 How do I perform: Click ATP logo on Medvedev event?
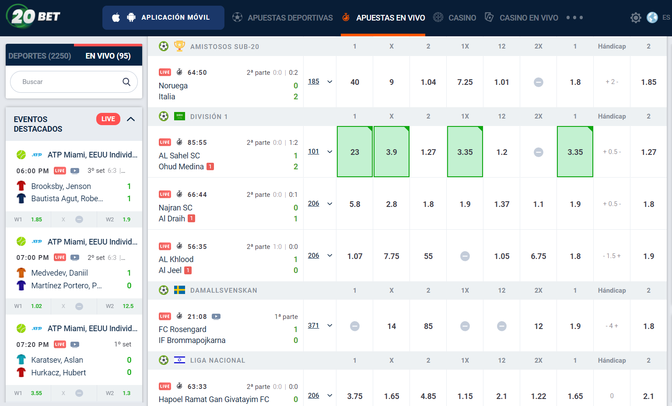(x=37, y=241)
